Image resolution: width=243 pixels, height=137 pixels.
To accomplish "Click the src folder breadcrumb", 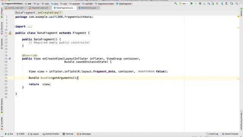I will (36, 3).
